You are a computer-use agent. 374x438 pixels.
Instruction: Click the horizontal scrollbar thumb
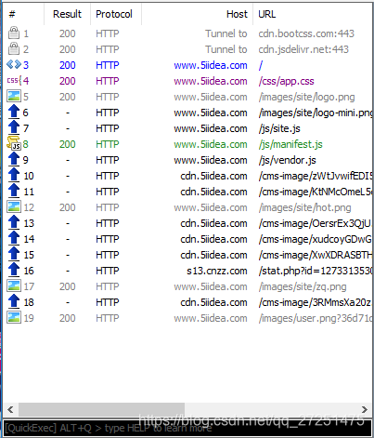(101, 409)
